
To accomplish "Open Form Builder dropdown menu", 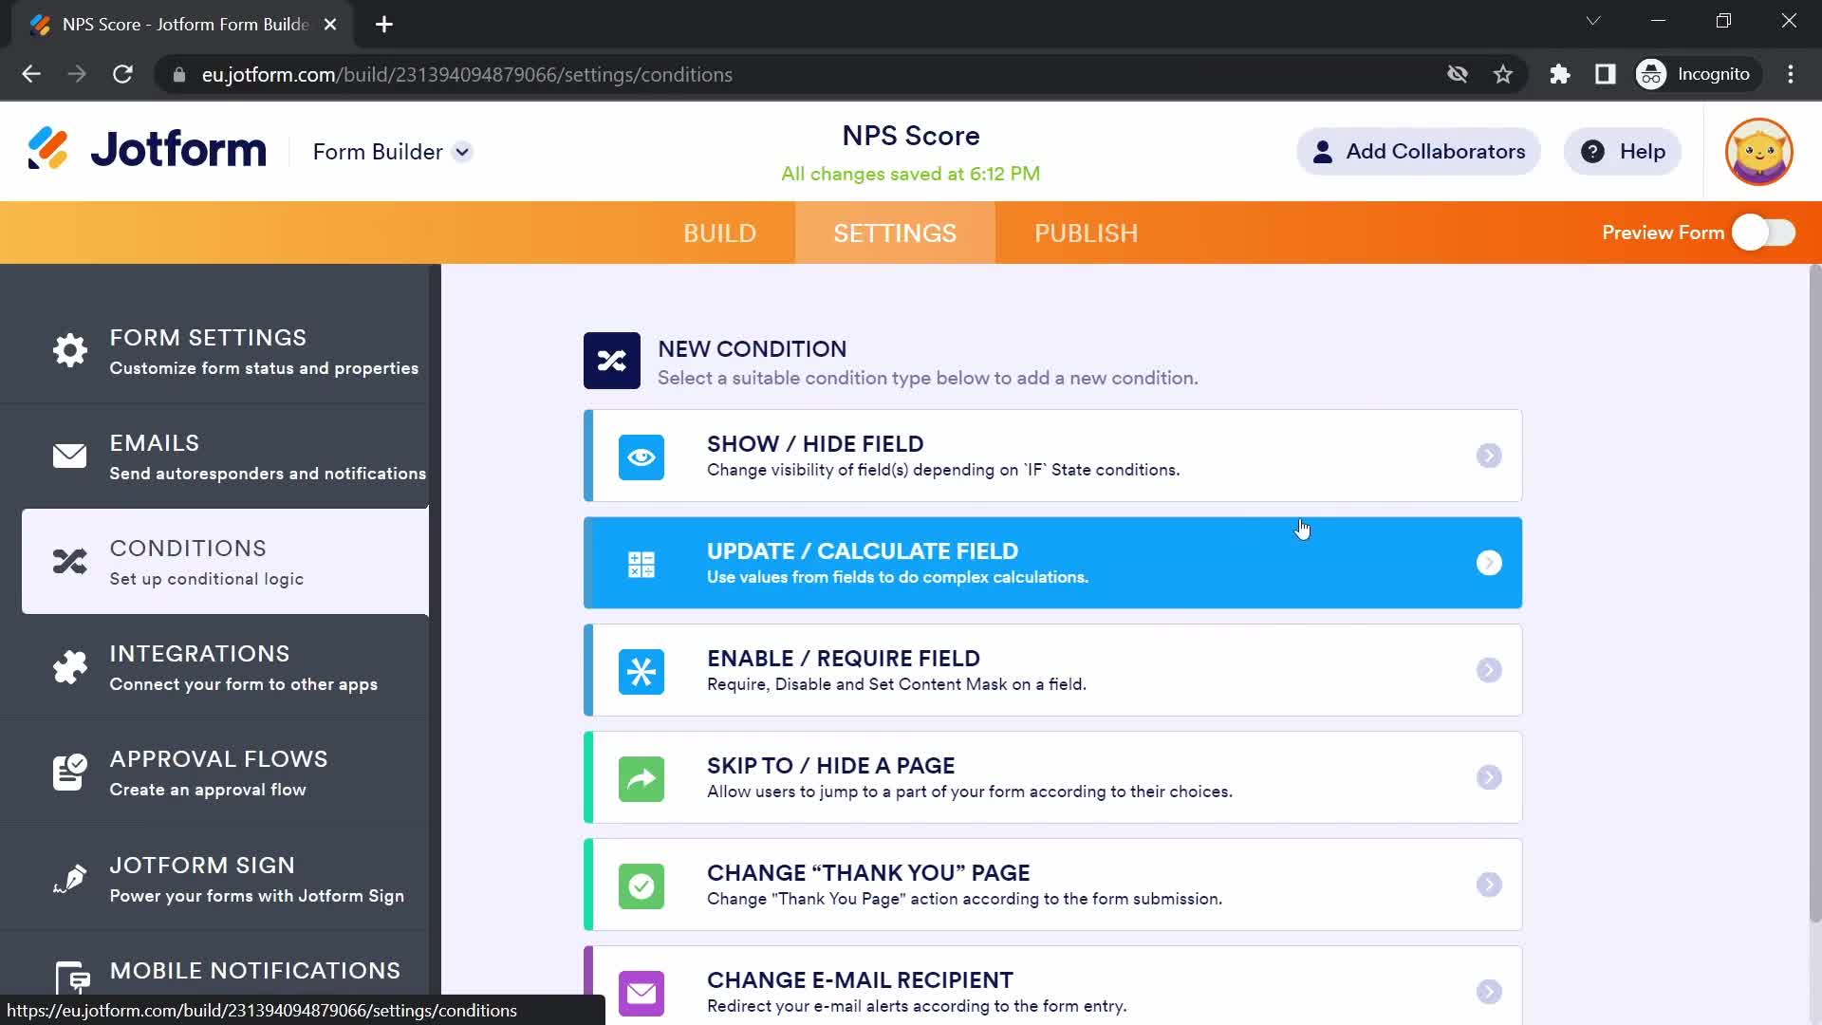I will [x=462, y=152].
